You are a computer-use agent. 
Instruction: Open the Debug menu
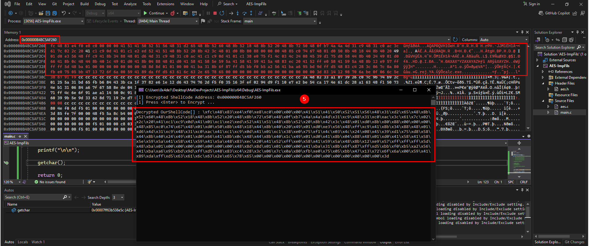tap(100, 4)
